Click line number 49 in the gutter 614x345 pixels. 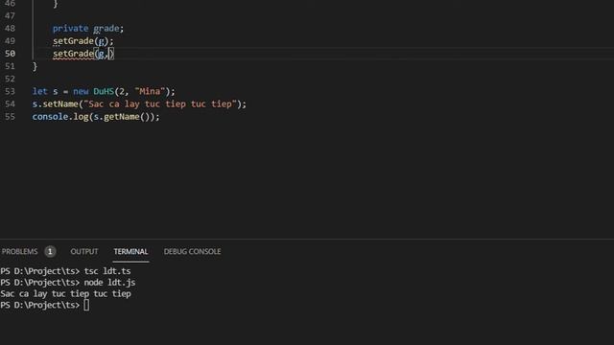11,41
